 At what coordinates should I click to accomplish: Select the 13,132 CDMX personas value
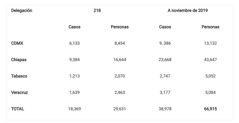click(210, 43)
